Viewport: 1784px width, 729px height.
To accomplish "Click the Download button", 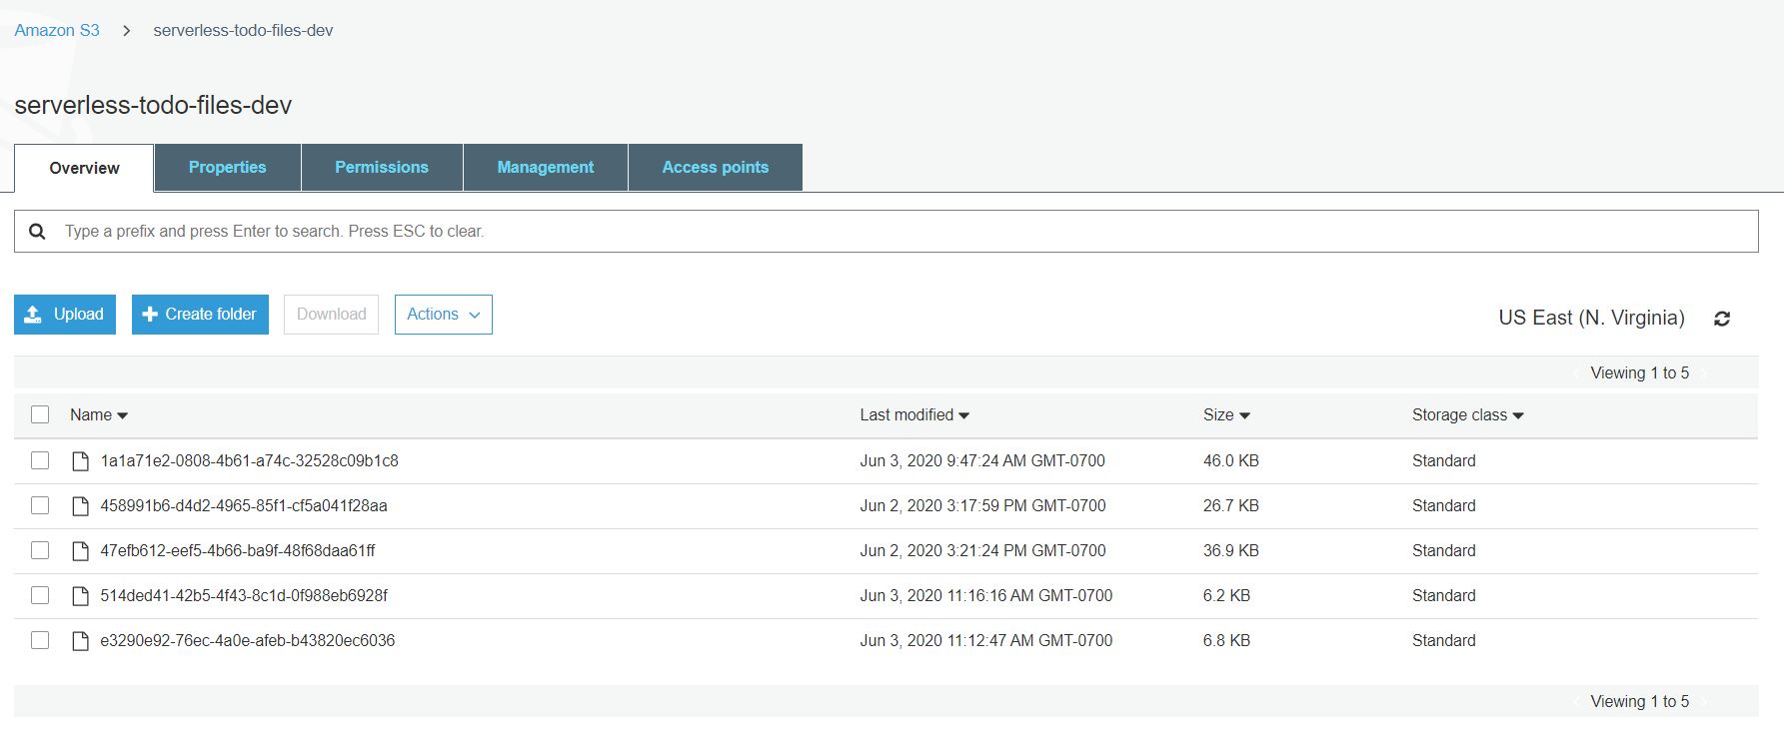I will tap(331, 314).
